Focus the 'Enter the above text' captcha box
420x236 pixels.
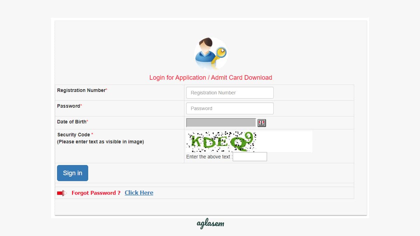[x=250, y=157]
